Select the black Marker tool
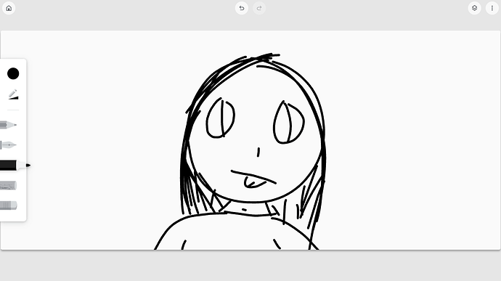Viewport: 501px width, 281px height. click(x=15, y=166)
